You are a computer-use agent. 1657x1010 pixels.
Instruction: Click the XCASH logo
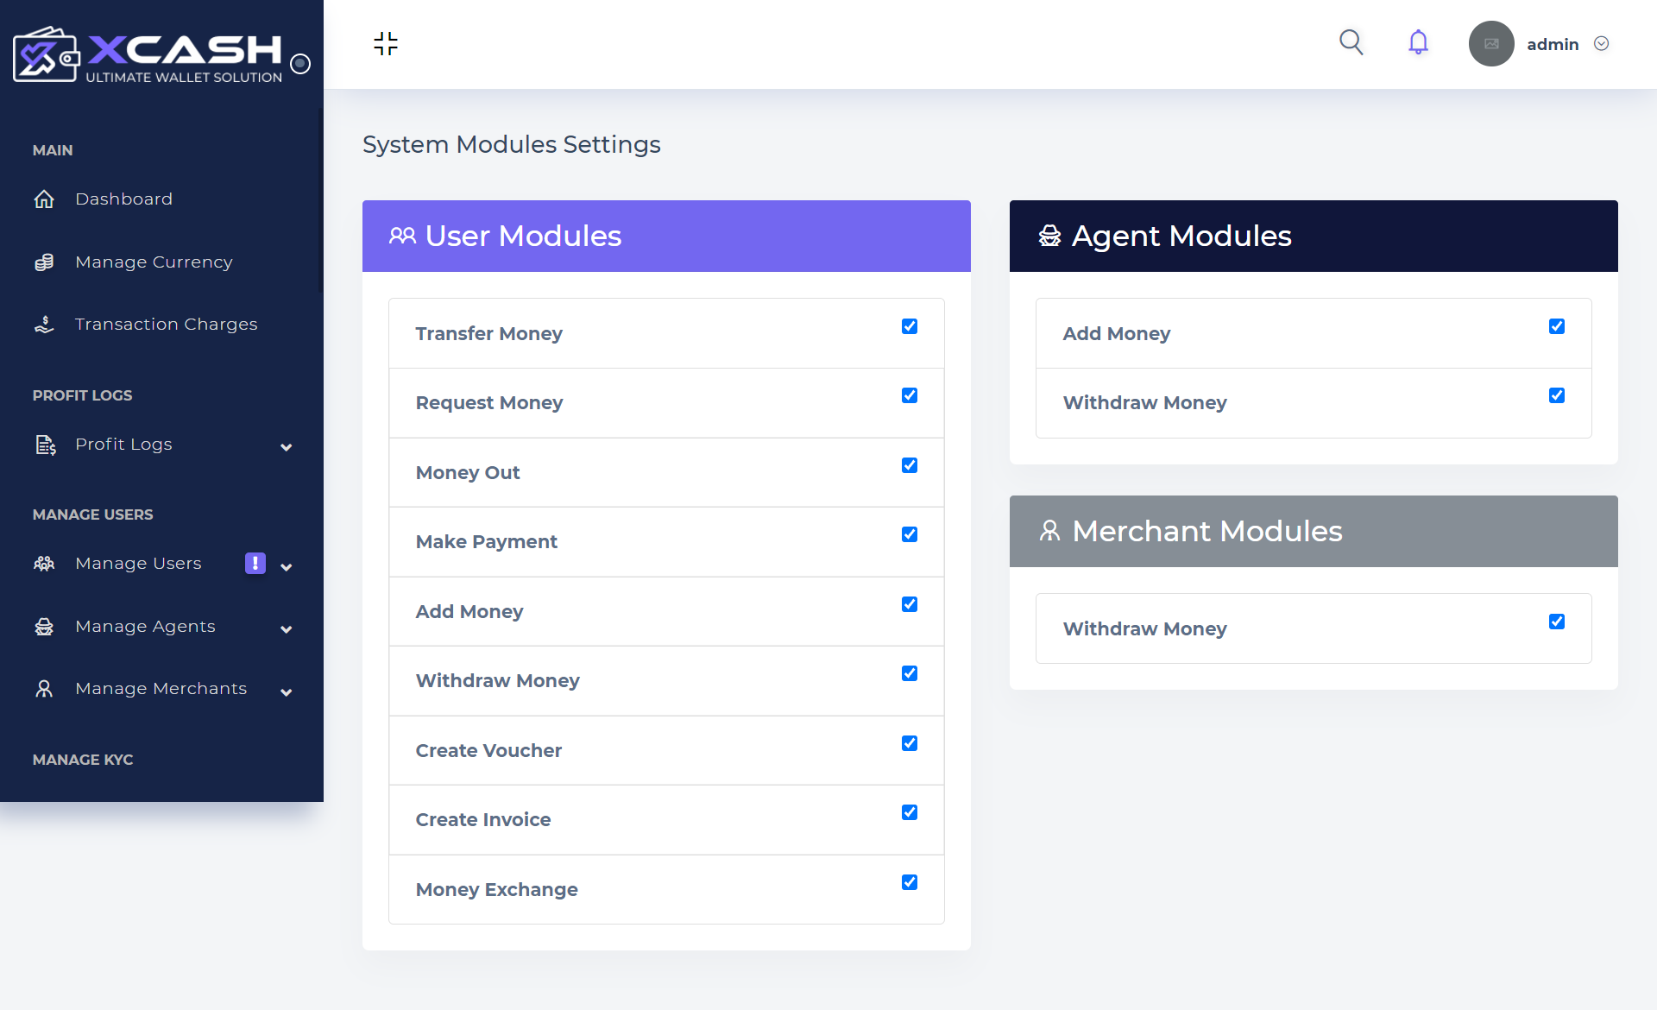[148, 54]
